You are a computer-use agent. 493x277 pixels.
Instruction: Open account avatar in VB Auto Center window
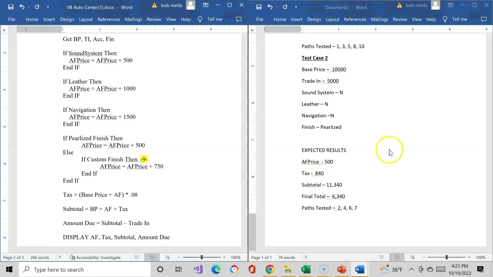pos(191,5)
